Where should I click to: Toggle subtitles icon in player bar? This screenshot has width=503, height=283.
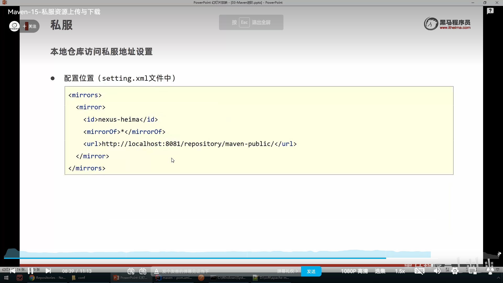click(419, 271)
